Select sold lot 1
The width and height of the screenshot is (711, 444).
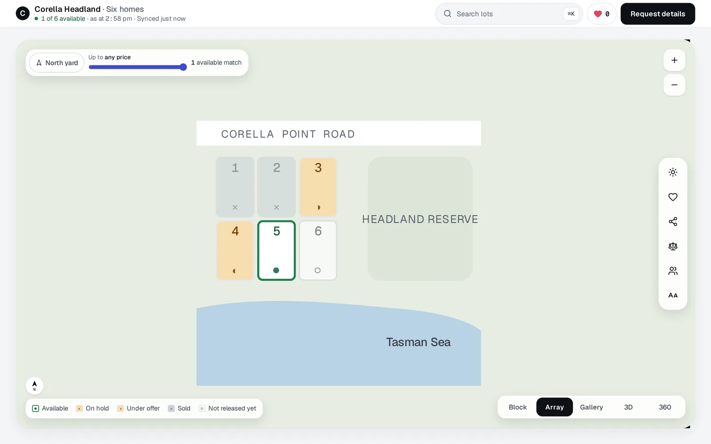point(235,187)
